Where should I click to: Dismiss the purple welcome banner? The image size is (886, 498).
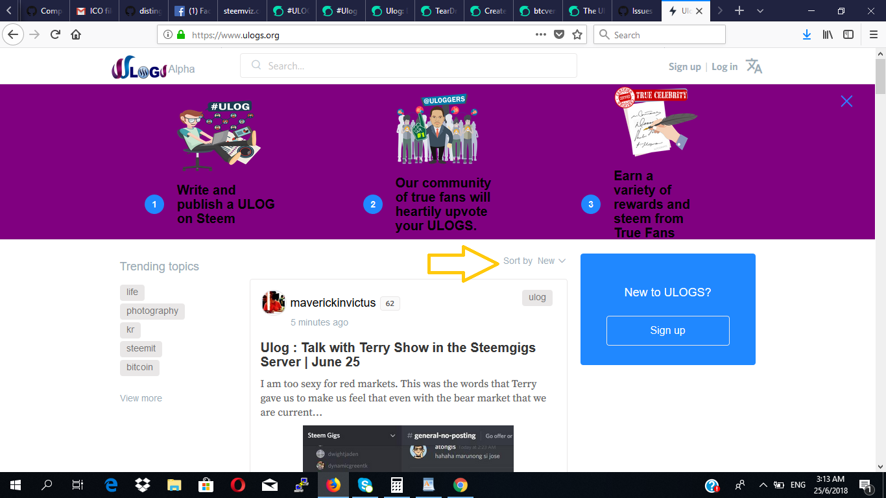click(x=846, y=101)
